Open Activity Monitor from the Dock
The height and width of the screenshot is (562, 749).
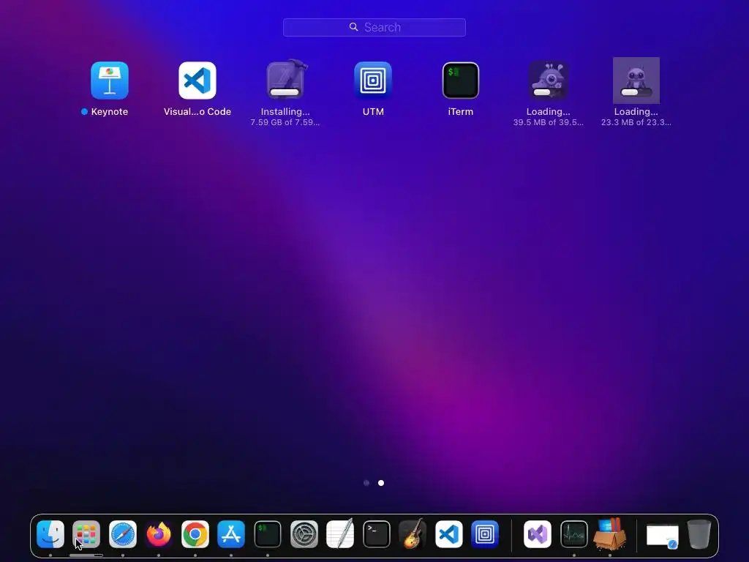pos(573,533)
